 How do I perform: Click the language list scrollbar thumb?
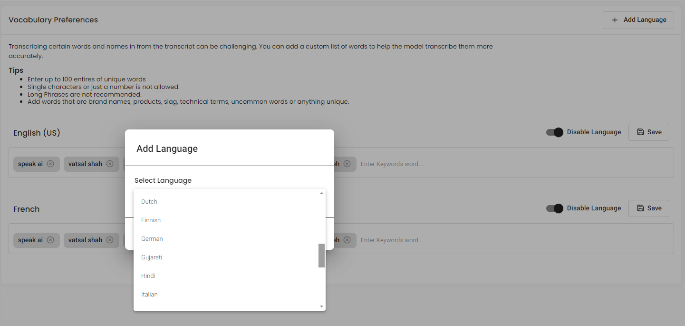coord(321,256)
